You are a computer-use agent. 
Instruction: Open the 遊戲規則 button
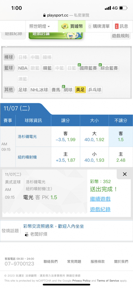[x=121, y=36]
